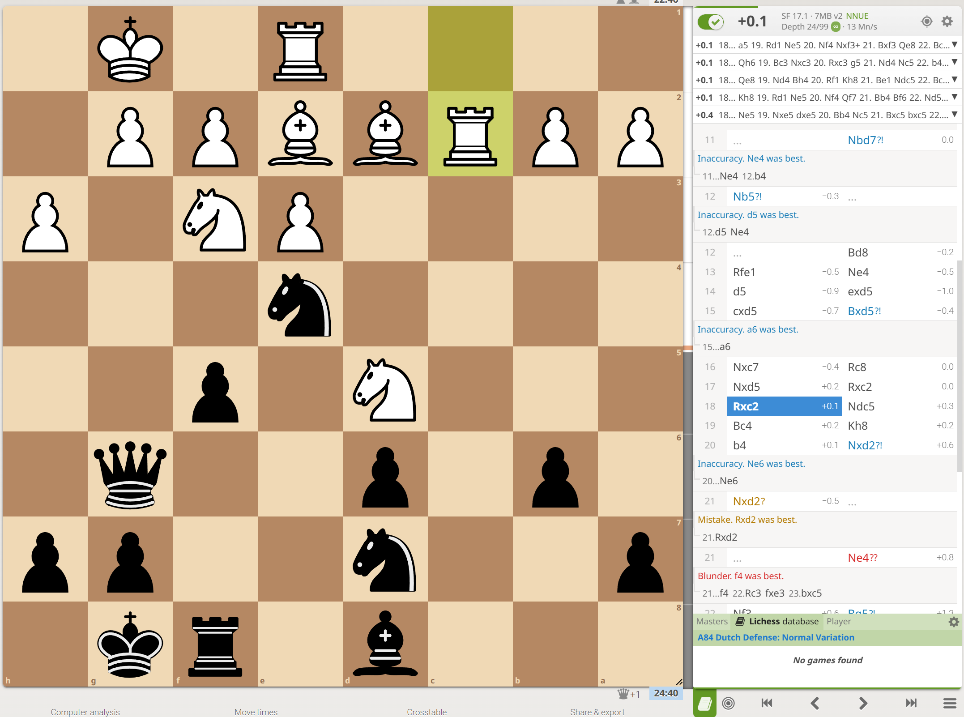The image size is (964, 717).
Task: Expand the 18... Ne5 engine line
Action: tap(955, 115)
